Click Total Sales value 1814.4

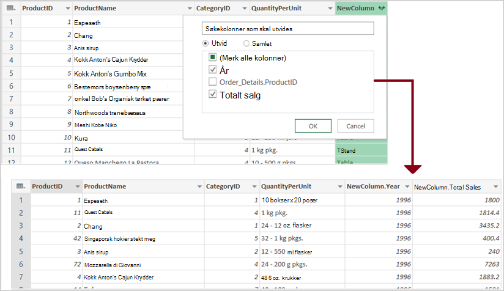coord(457,213)
